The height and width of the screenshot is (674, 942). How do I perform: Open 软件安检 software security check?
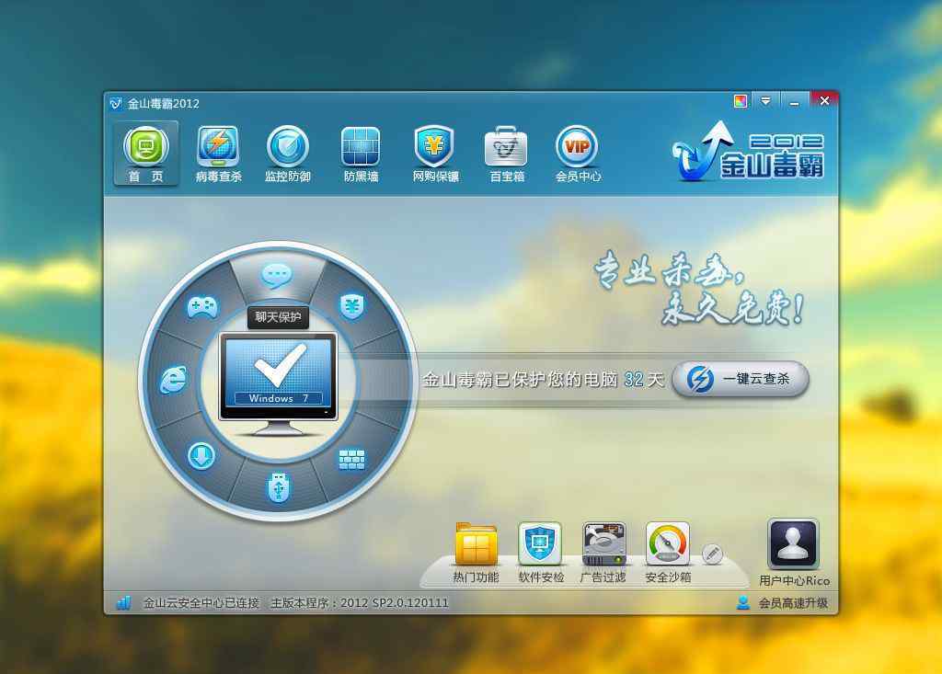point(541,552)
